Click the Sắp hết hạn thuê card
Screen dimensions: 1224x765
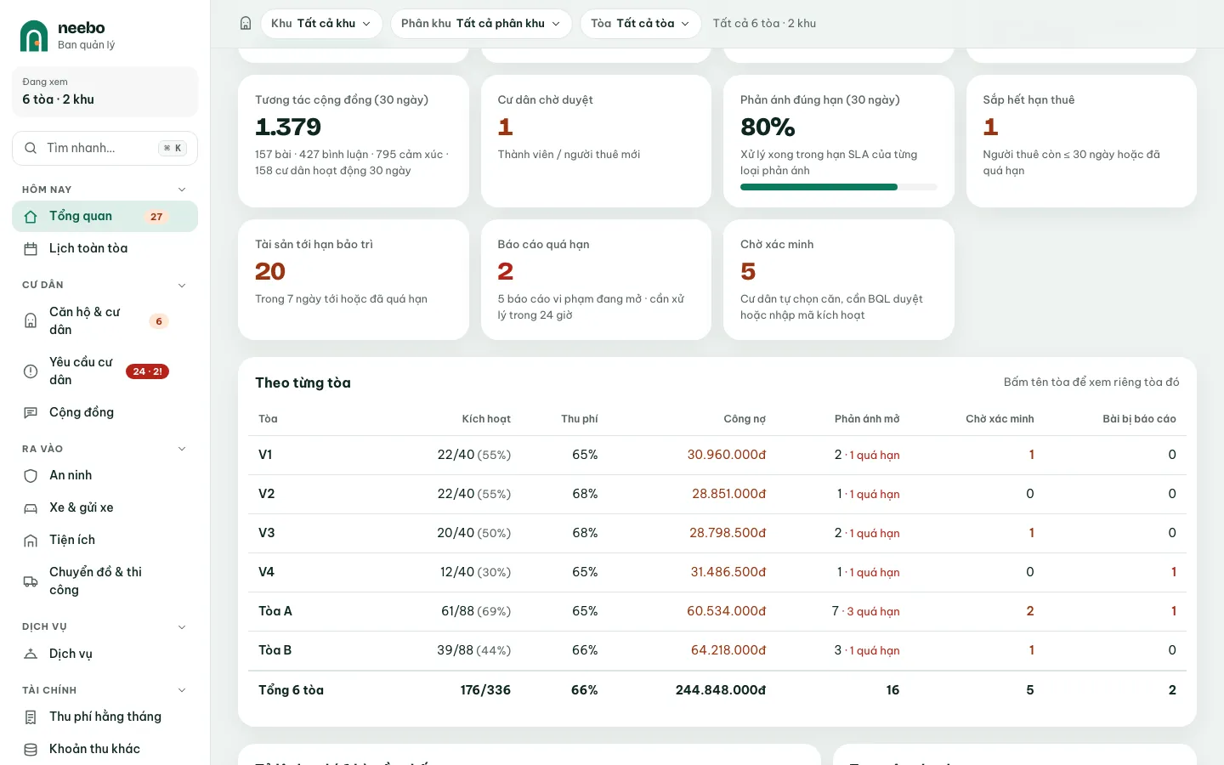[1081, 141]
